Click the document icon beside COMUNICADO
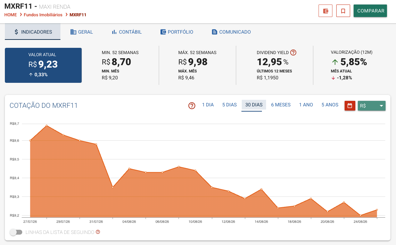Viewport: 396px width, 245px height. [x=214, y=32]
